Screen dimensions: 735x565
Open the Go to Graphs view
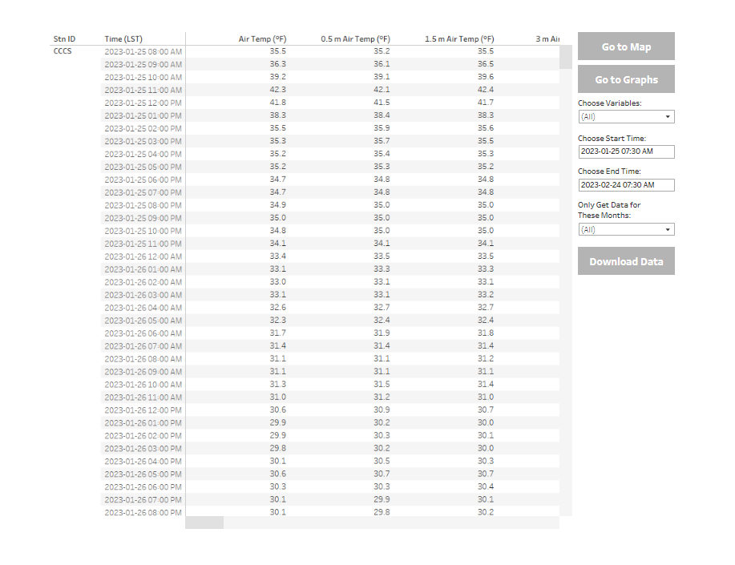(626, 79)
